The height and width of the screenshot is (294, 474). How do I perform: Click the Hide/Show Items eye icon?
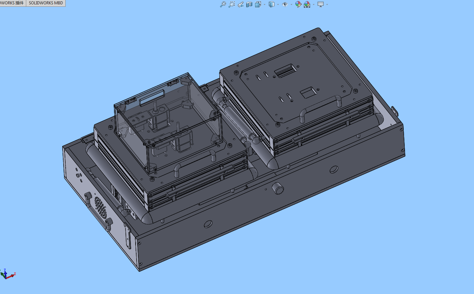(285, 4)
